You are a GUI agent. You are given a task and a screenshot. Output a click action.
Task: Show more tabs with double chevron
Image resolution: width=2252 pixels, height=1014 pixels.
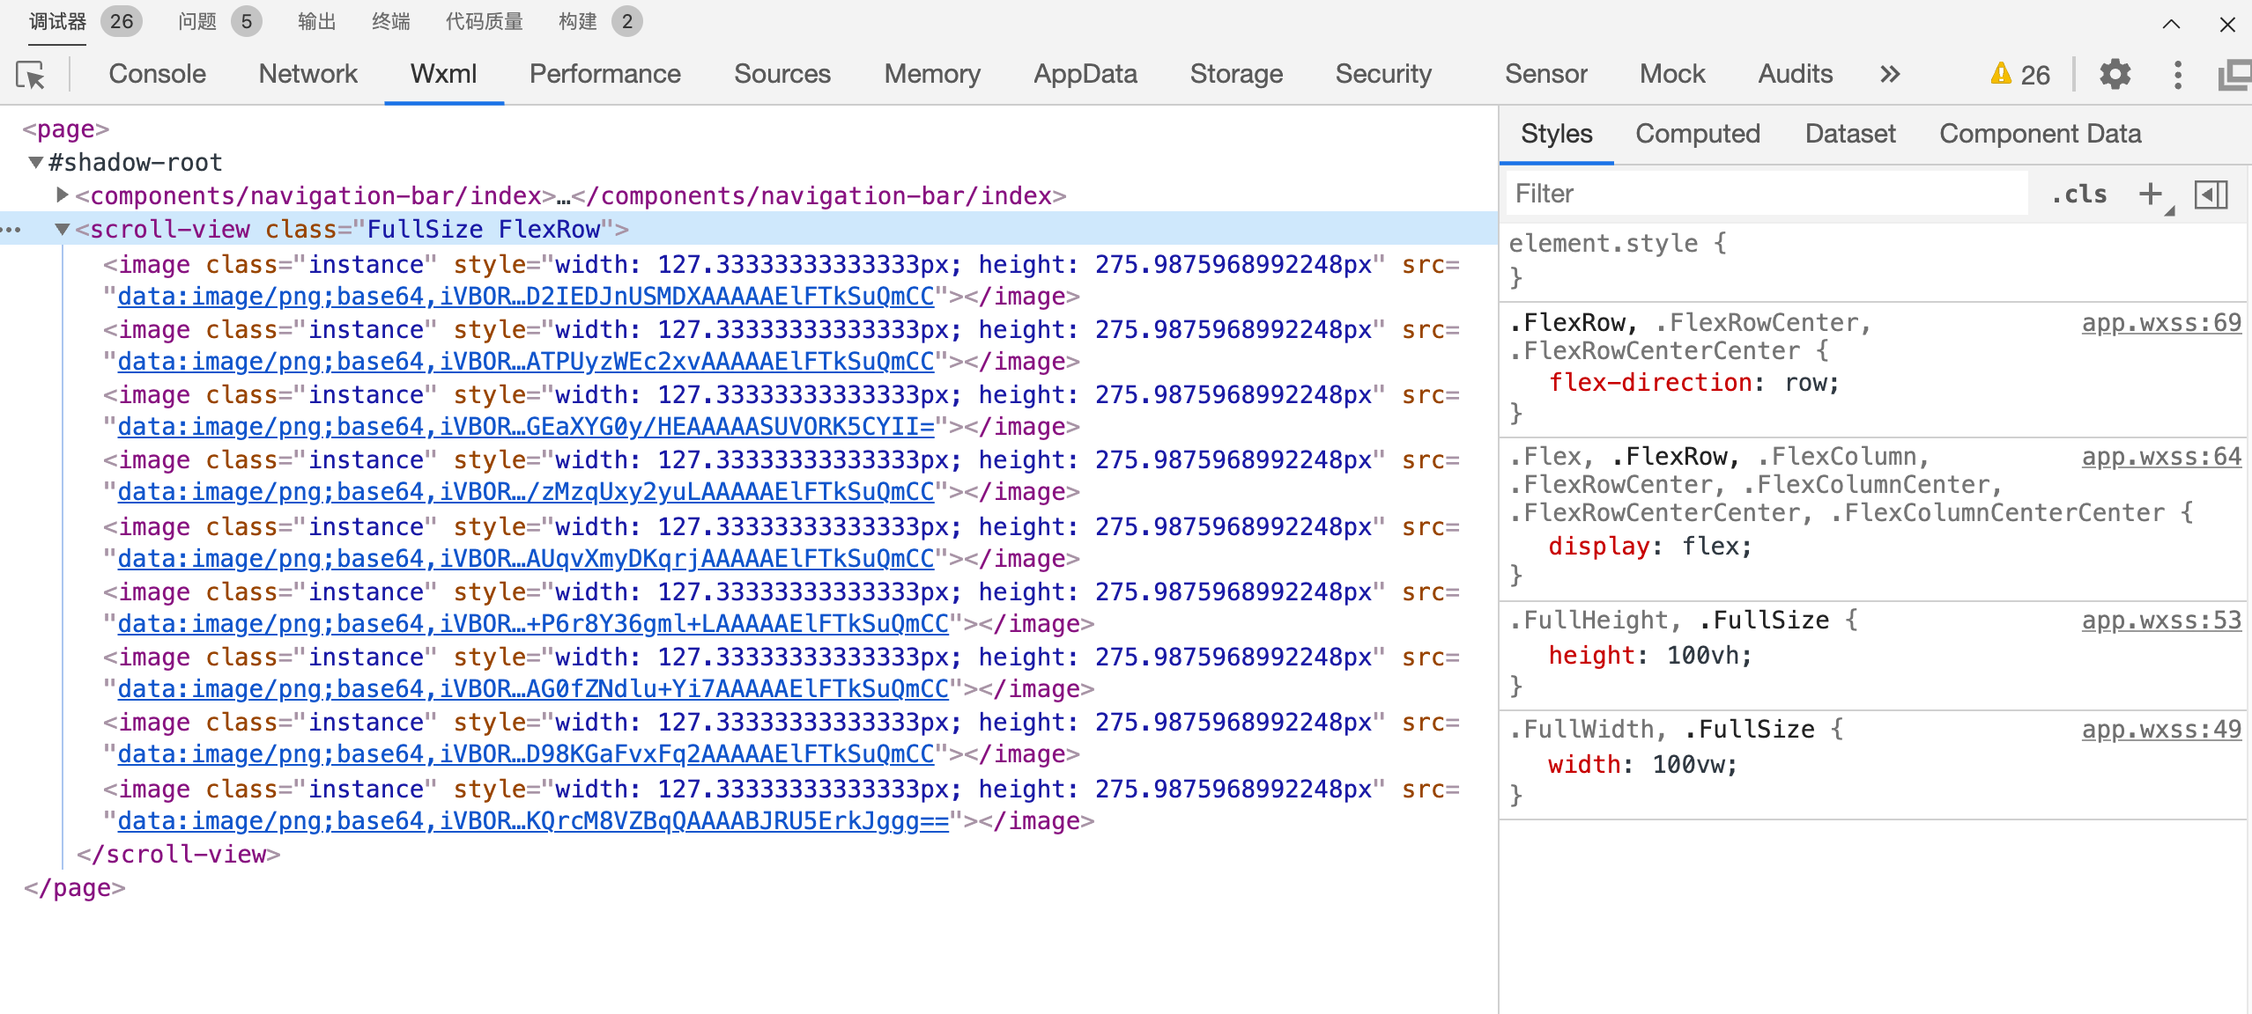pos(1890,74)
